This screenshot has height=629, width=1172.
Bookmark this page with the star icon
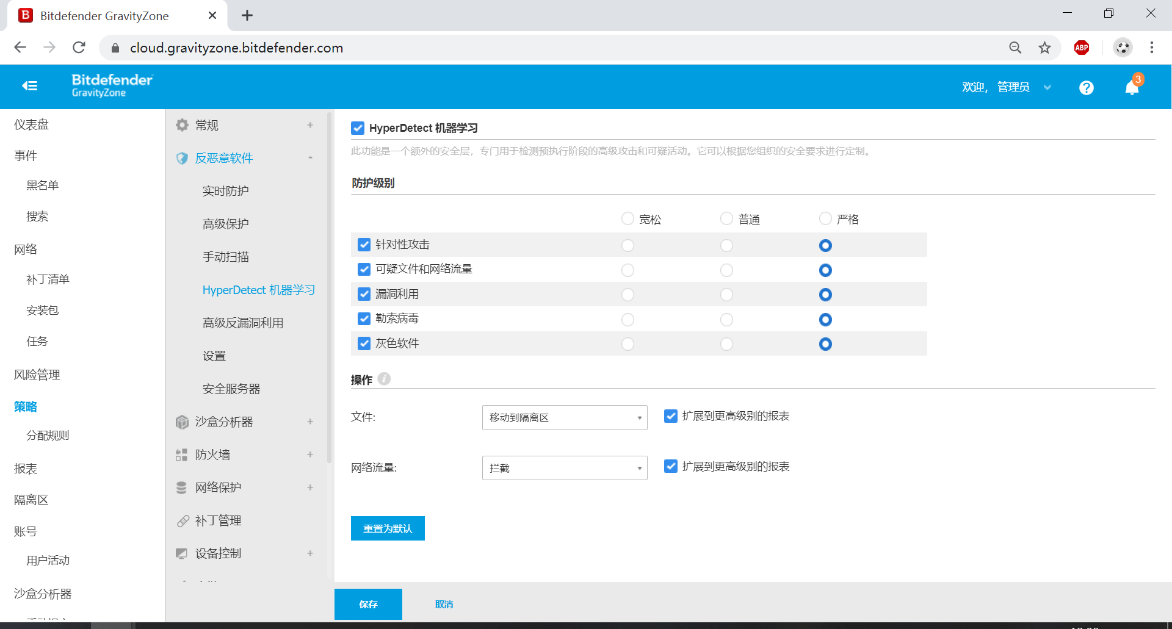click(1045, 48)
